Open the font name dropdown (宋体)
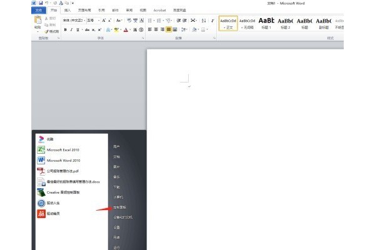The image size is (375, 250). pyautogui.click(x=84, y=21)
